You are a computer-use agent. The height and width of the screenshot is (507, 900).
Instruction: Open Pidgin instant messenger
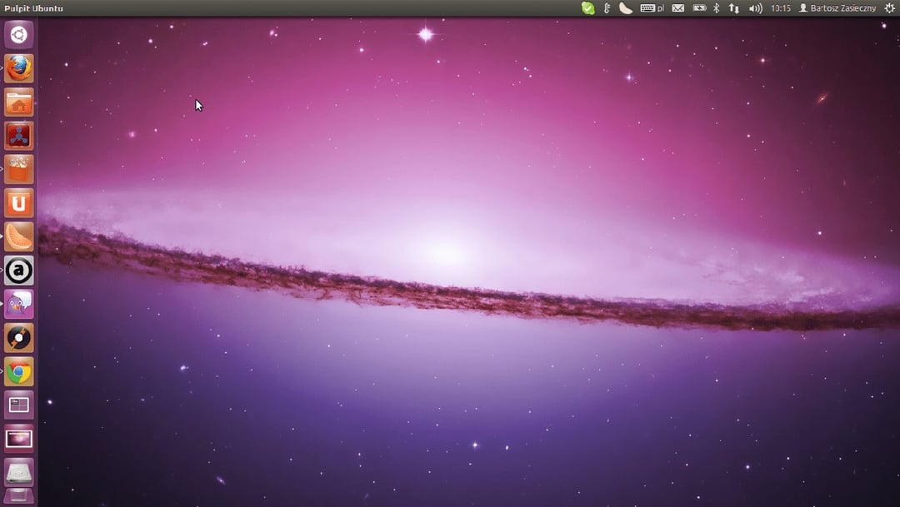pyautogui.click(x=18, y=304)
